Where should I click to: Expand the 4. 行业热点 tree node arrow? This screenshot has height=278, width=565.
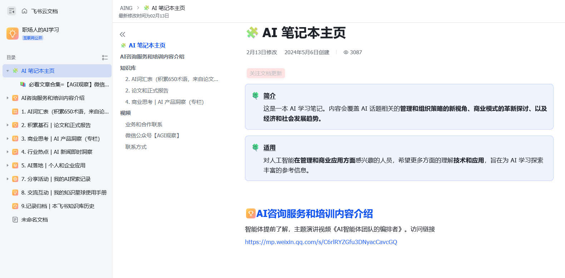point(8,152)
